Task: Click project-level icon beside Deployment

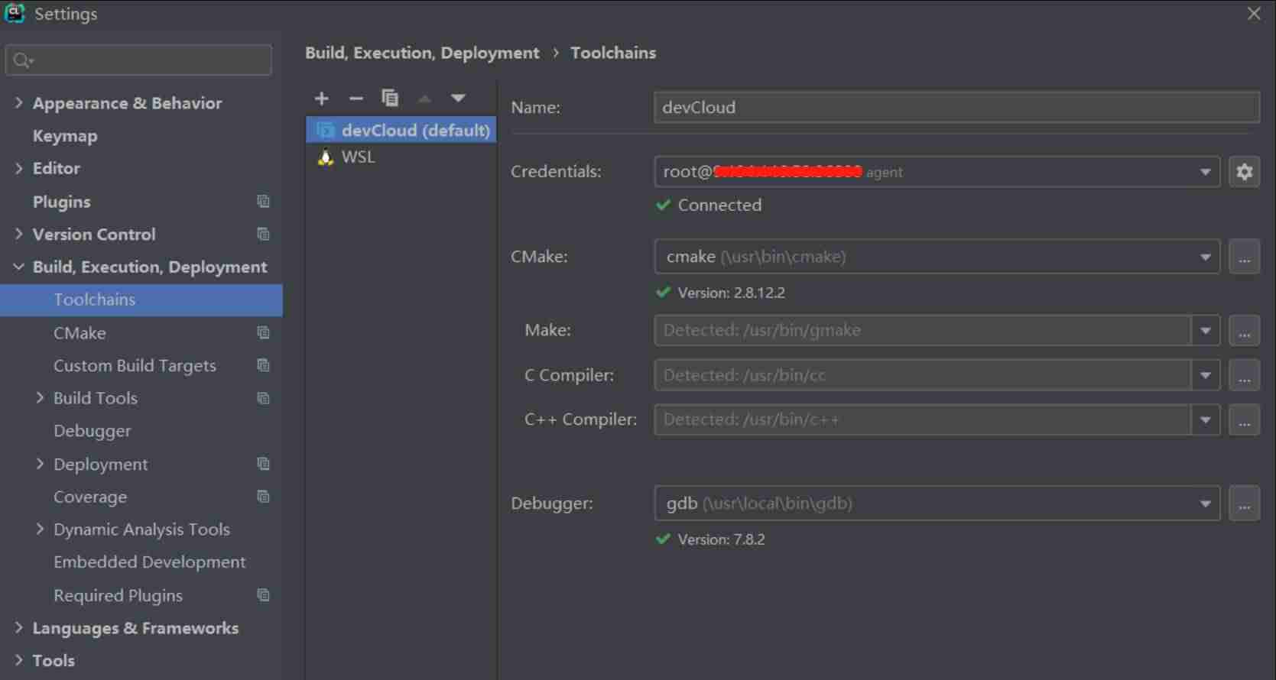Action: coord(264,464)
